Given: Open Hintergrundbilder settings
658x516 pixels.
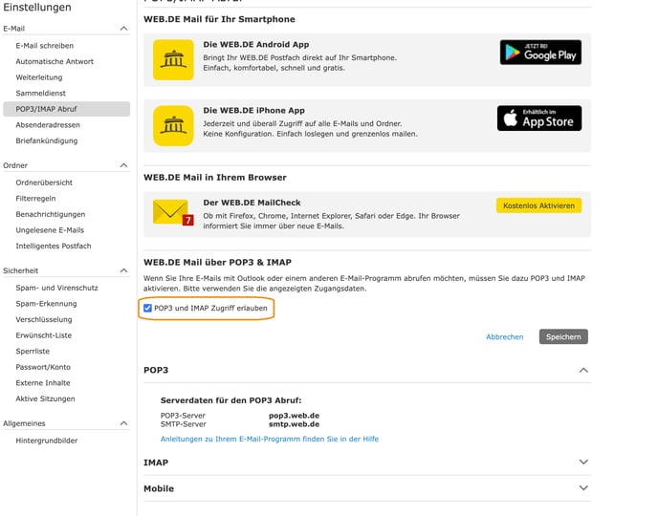Looking at the screenshot, I should click(47, 441).
